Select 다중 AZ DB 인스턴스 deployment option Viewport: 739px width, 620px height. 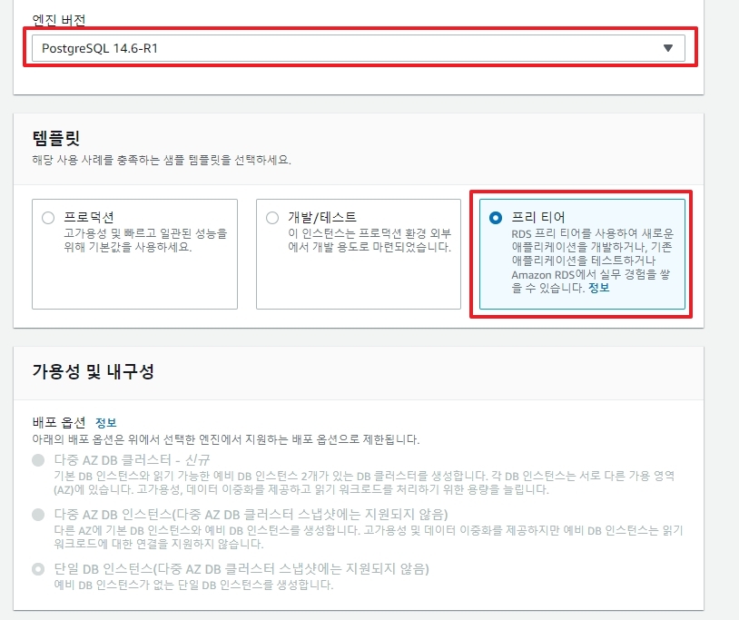click(x=38, y=515)
